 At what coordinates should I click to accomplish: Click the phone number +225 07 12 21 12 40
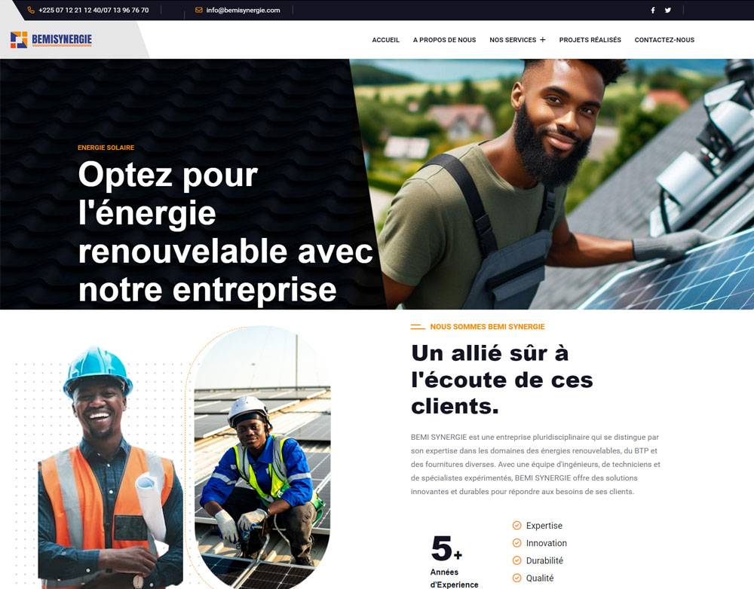[69, 10]
